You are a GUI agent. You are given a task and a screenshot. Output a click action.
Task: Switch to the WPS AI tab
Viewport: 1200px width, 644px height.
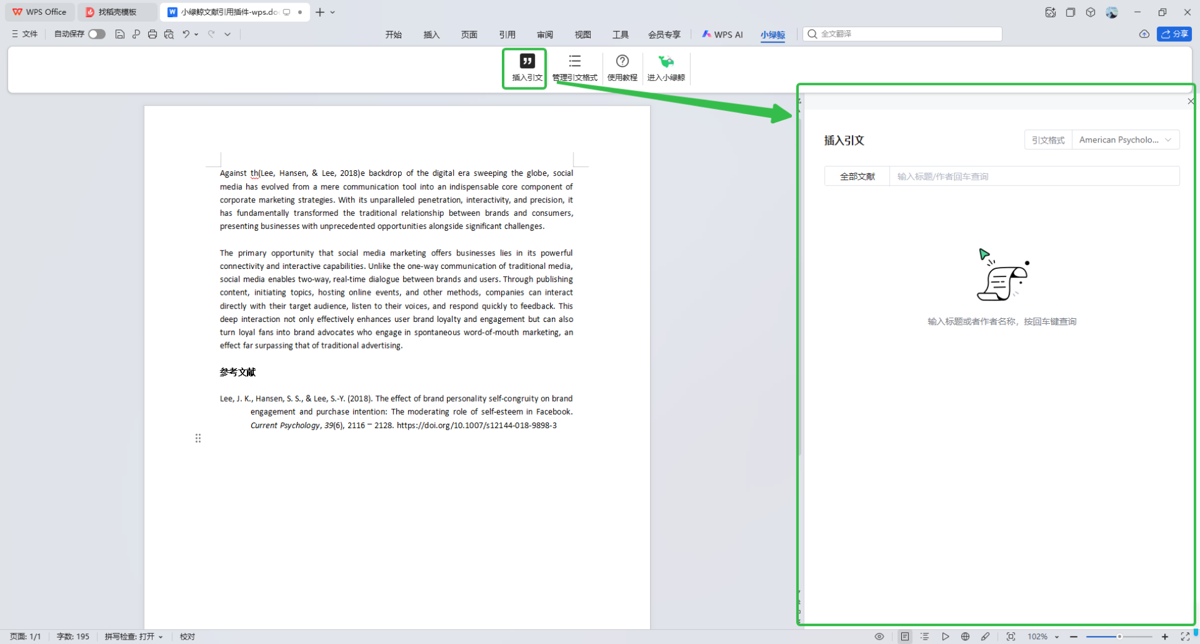722,35
